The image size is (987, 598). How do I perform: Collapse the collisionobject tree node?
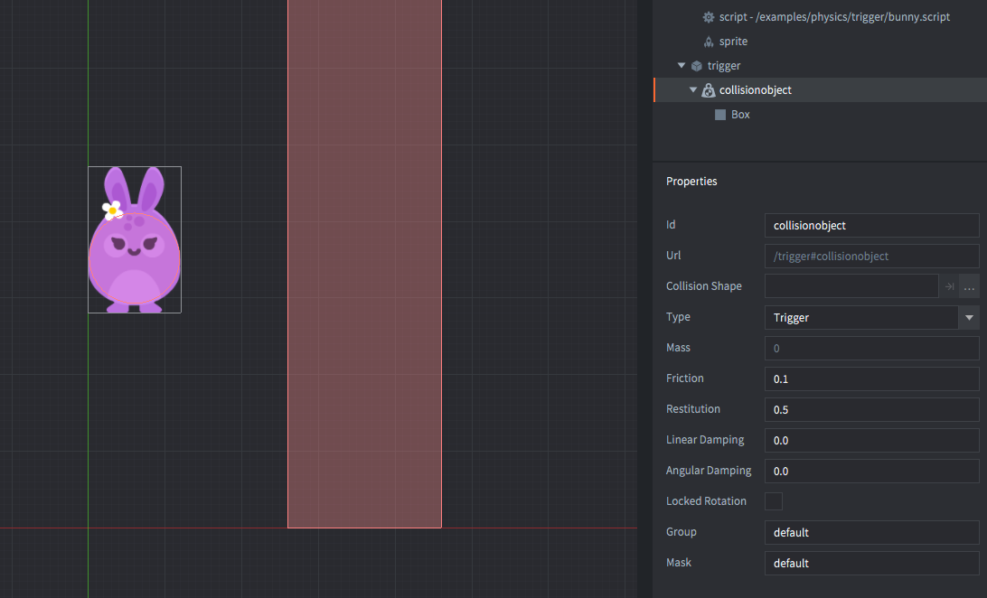click(693, 90)
